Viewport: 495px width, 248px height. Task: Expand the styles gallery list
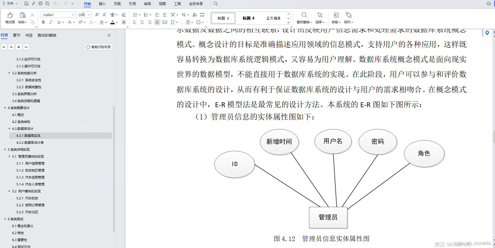coord(288,22)
